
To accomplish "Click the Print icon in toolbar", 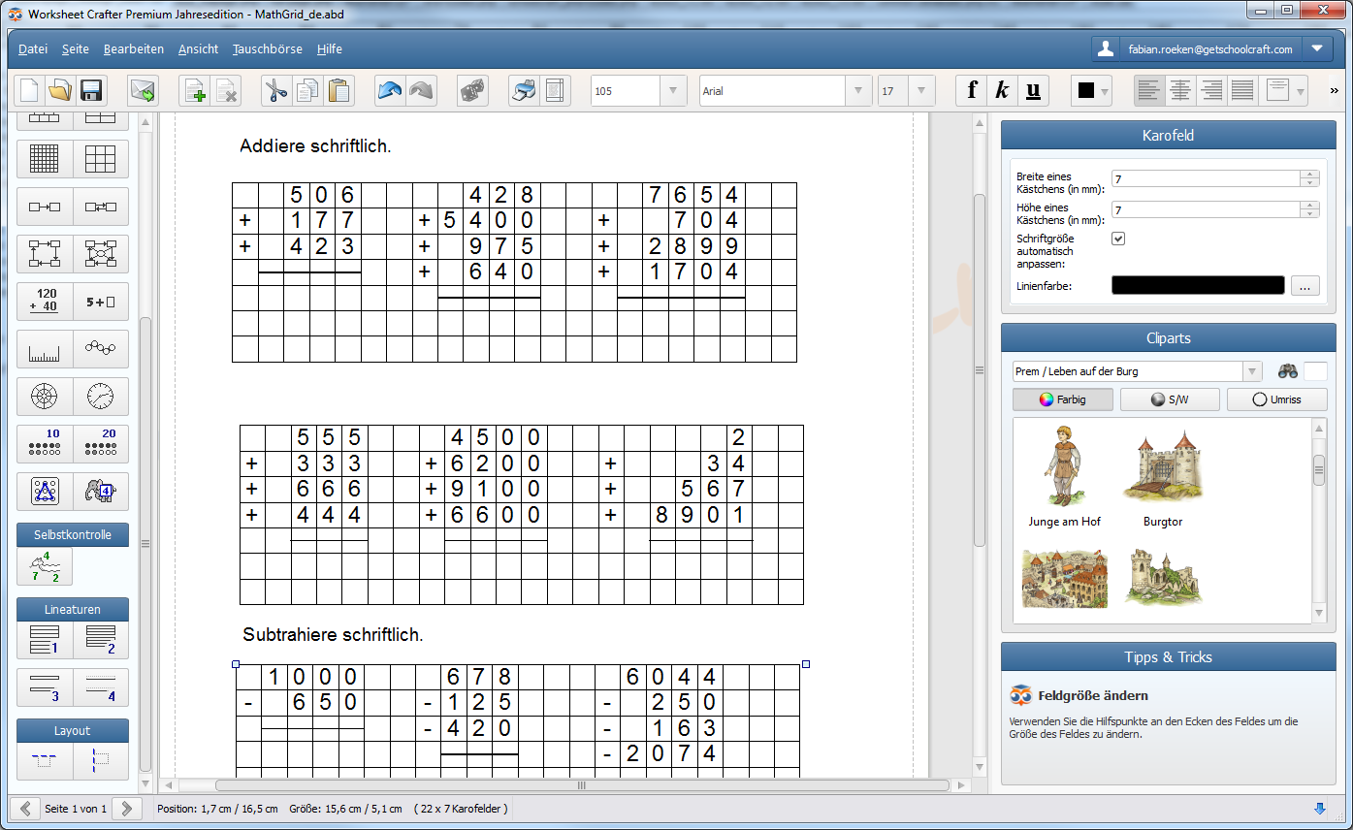I will (523, 91).
